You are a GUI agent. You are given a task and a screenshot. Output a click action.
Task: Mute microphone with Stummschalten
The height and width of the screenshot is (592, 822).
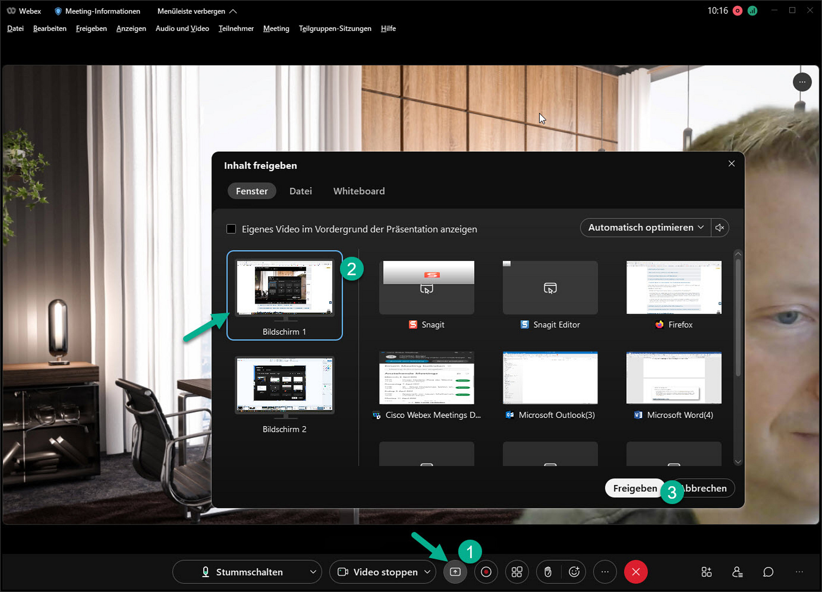(242, 572)
